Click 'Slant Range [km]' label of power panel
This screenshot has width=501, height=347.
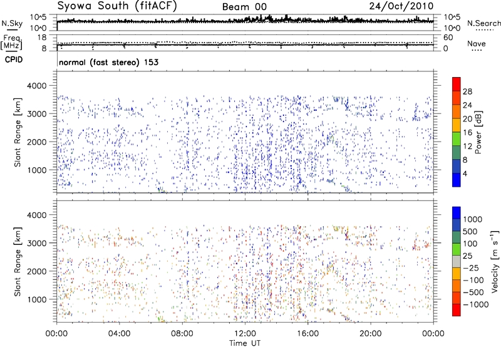(x=18, y=132)
